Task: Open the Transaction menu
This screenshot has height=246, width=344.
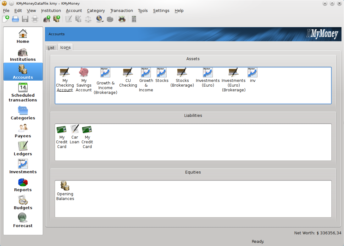Action: point(122,11)
